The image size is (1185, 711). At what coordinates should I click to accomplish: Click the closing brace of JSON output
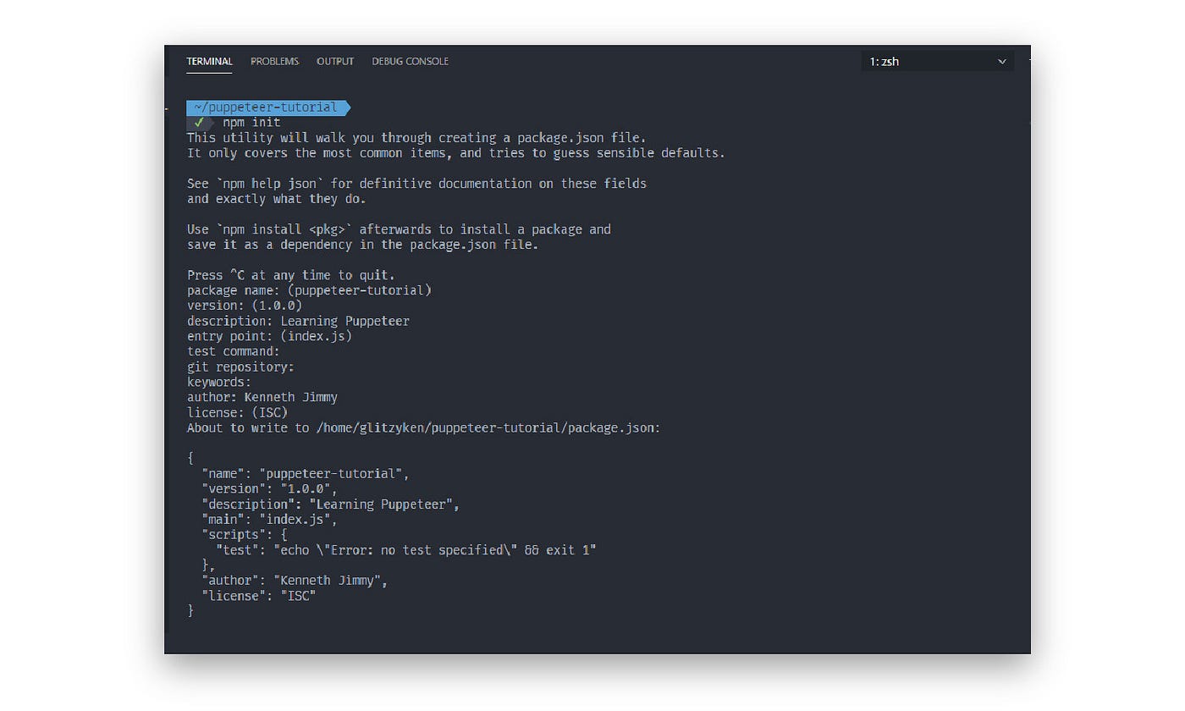point(190,610)
